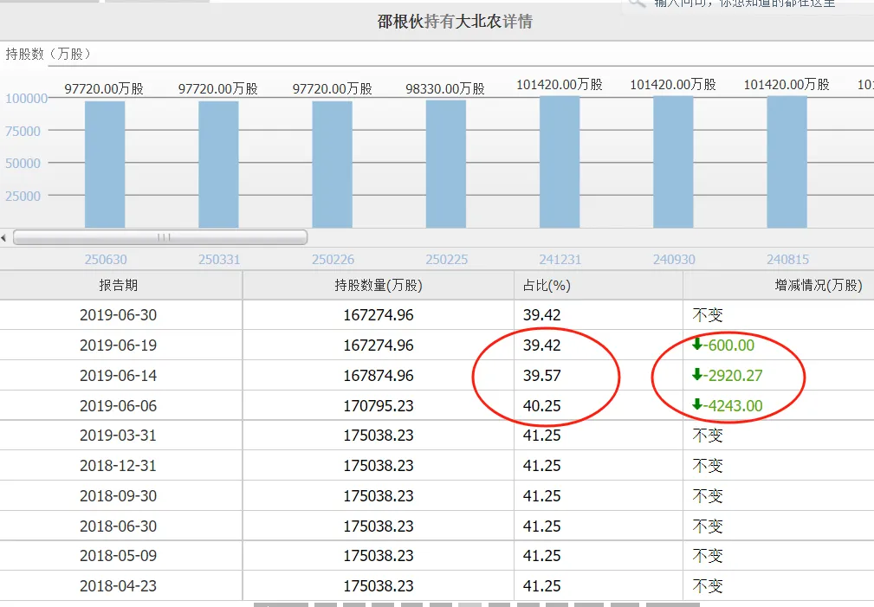
Task: Click 175038.23 in the 2019-03-31 row
Action: (x=379, y=435)
